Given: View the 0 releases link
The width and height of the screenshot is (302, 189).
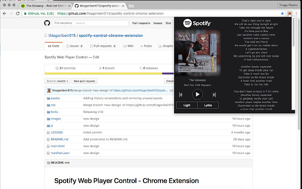Looking at the screenshot, I should tap(149, 68).
